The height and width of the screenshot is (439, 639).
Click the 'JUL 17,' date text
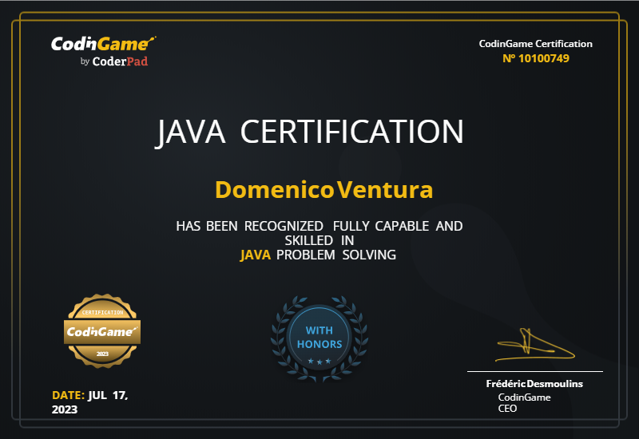[x=108, y=395]
